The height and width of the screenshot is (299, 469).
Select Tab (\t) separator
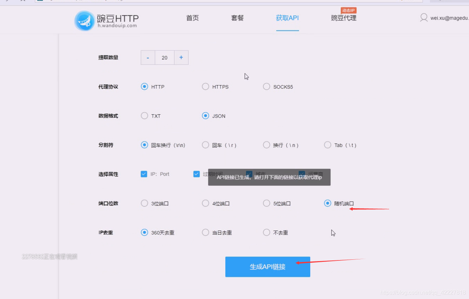tap(327, 145)
